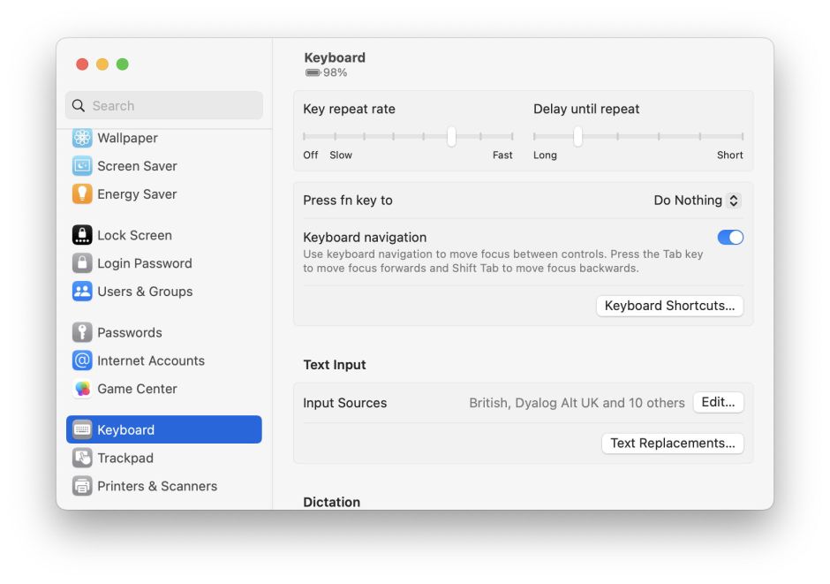Disable the Keyboard navigation toggle
This screenshot has height=584, width=830.
(730, 238)
